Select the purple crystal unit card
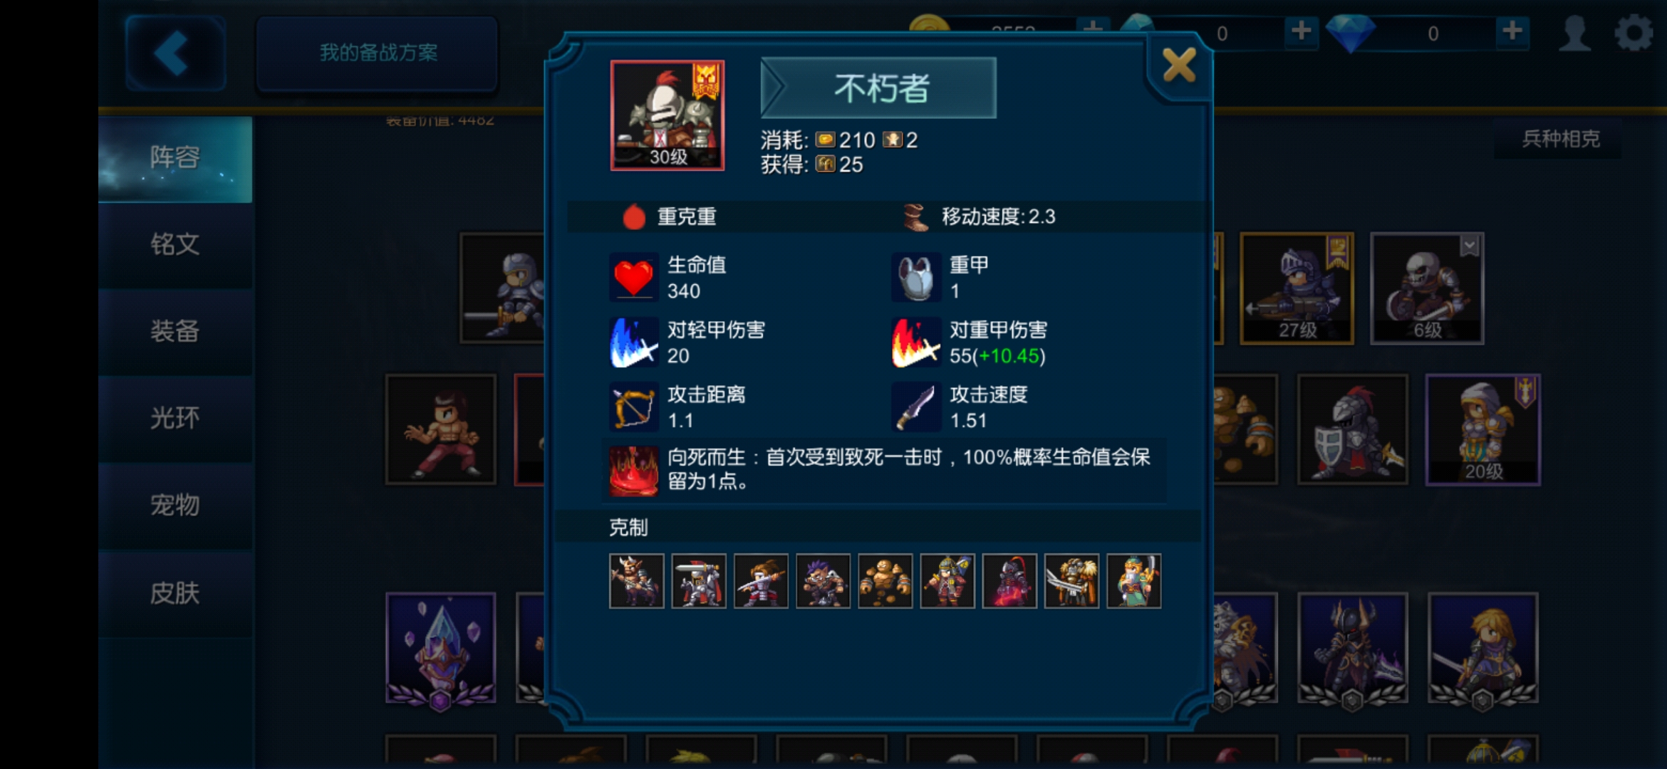 coord(441,648)
